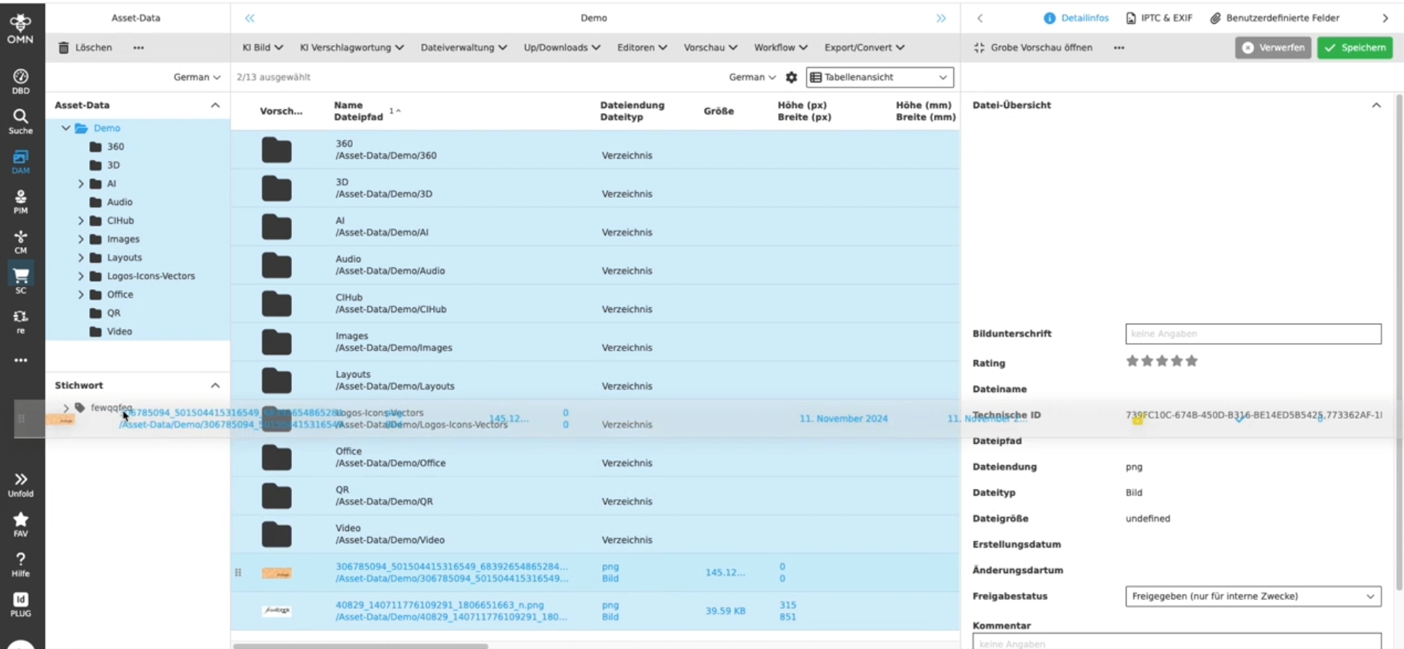The height and width of the screenshot is (649, 1404).
Task: Click the Bildunterschrift input field
Action: 1253,334
